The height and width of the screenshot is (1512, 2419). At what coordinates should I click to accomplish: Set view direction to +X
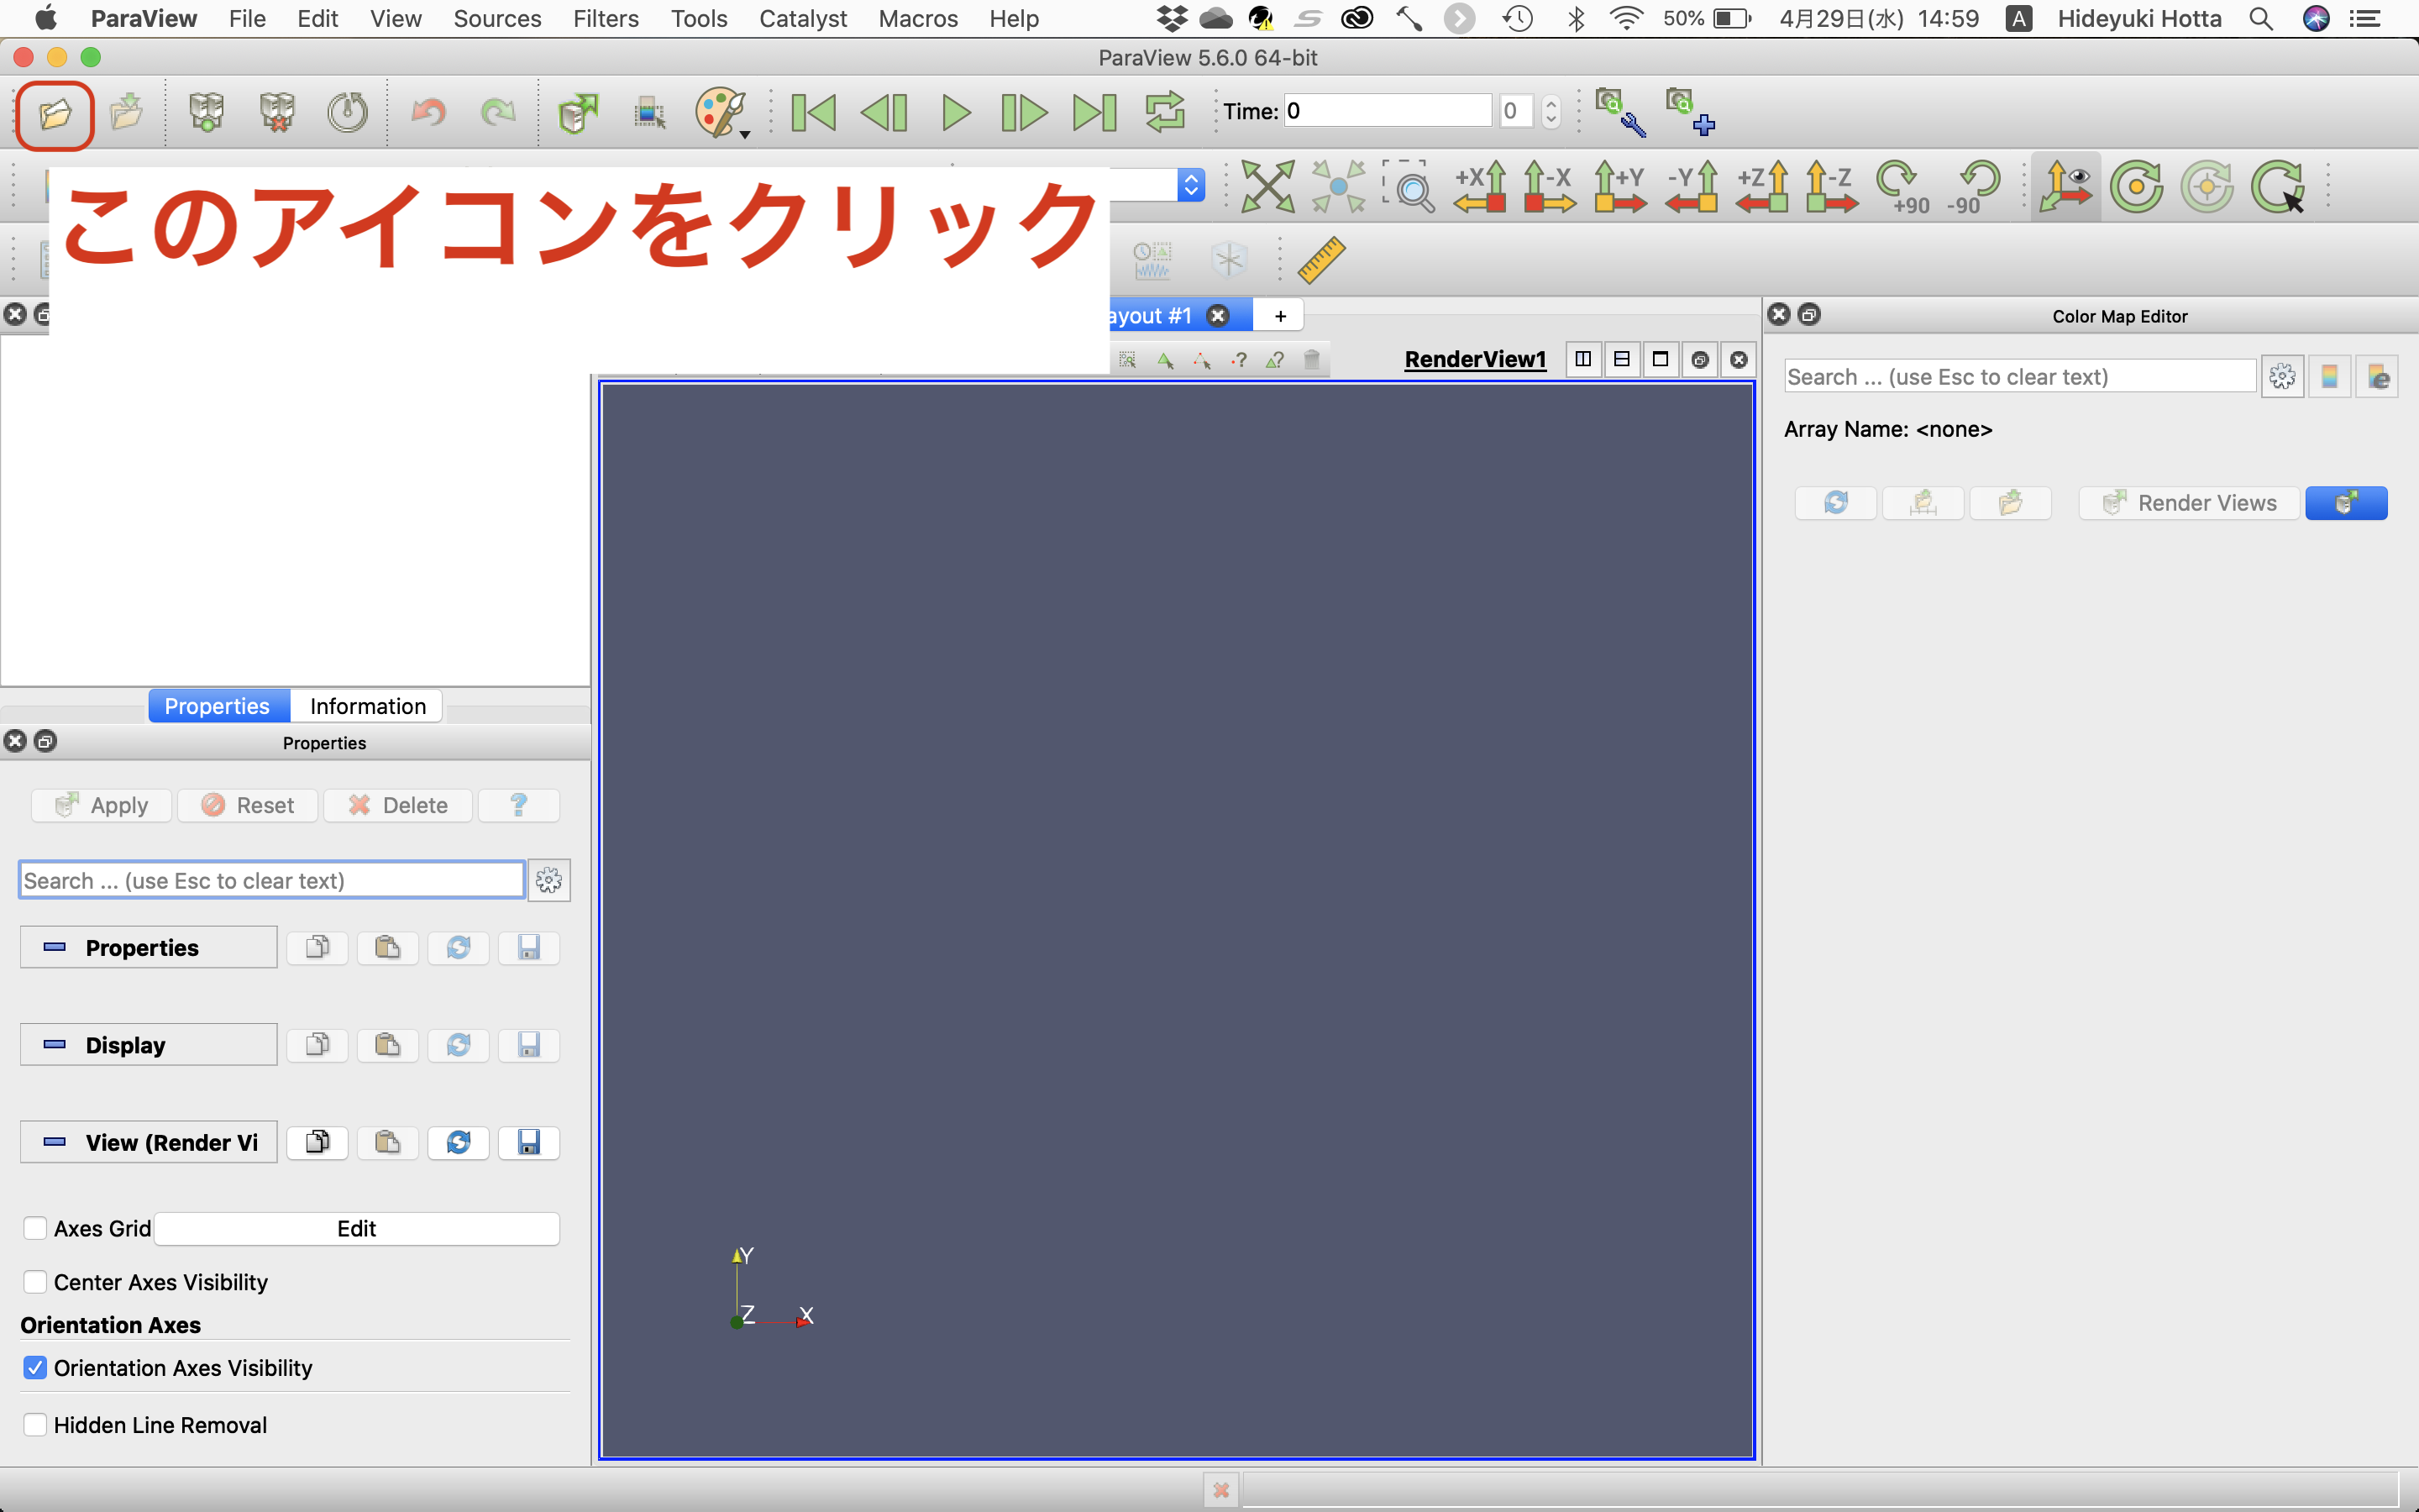tap(1479, 186)
